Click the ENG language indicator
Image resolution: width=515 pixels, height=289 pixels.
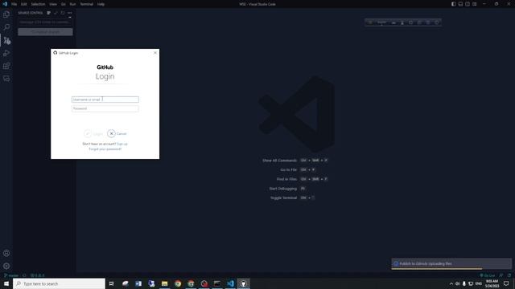(x=479, y=283)
